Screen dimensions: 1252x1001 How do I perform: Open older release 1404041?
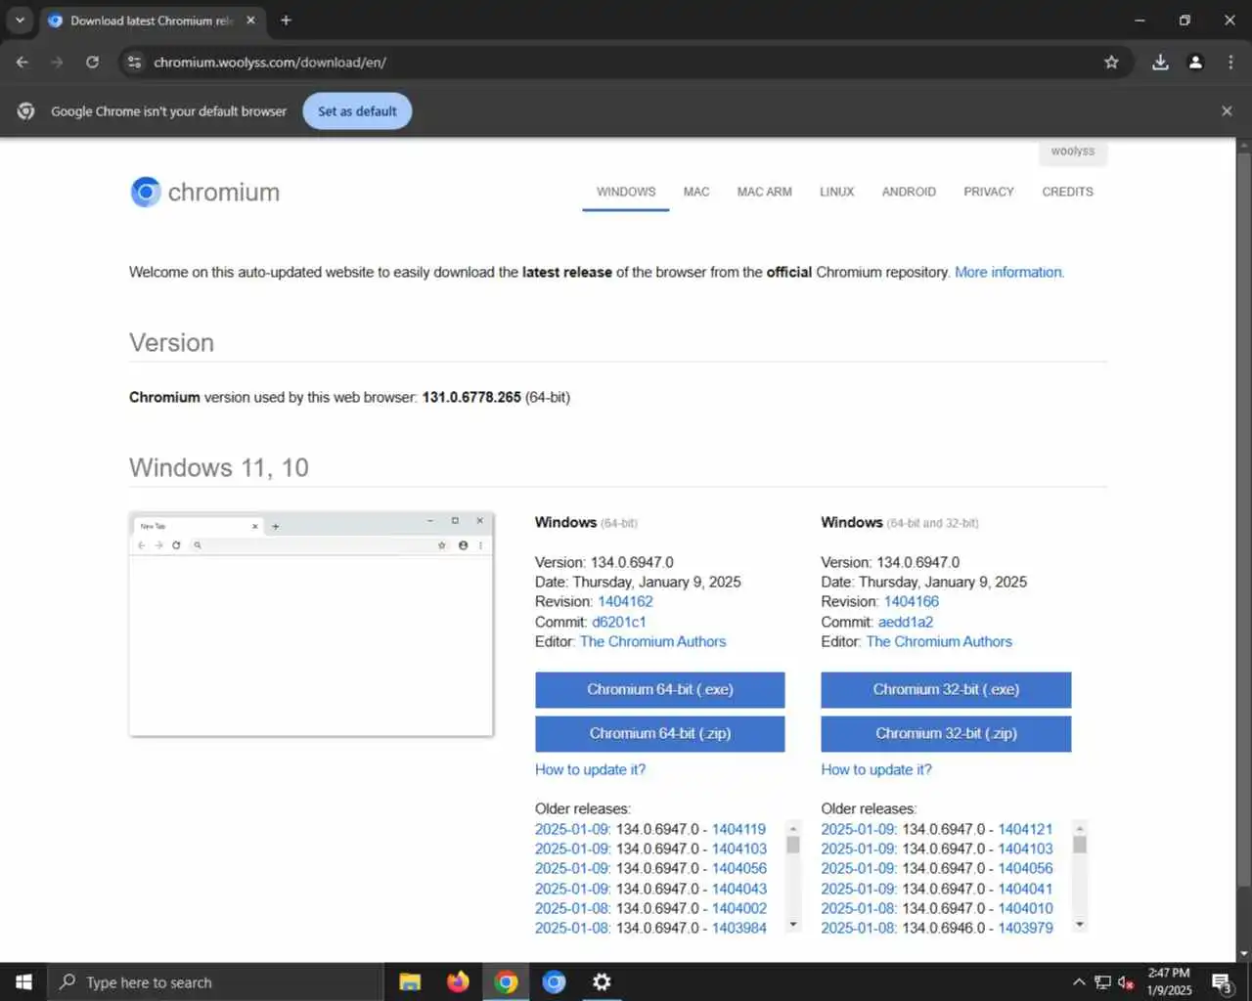pos(1025,889)
